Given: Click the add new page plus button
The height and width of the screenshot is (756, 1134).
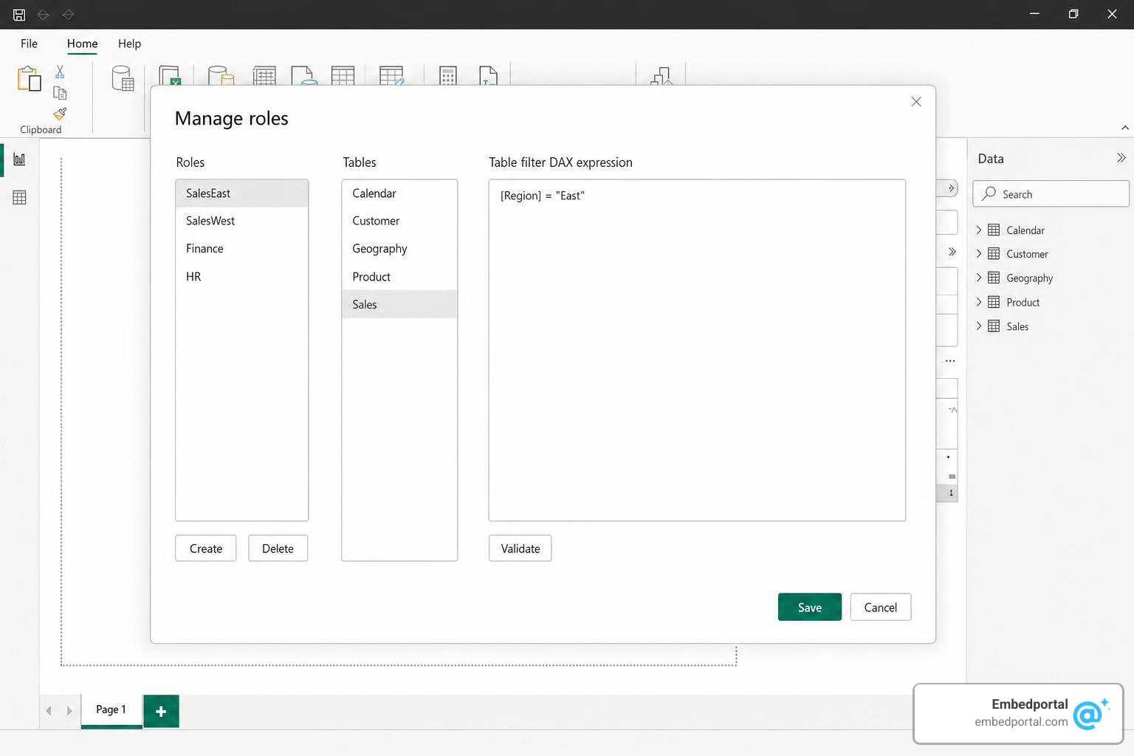Looking at the screenshot, I should tap(161, 711).
